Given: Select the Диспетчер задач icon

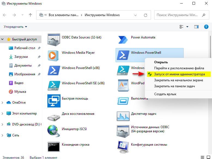Looking at the screenshot, I should [123, 116].
